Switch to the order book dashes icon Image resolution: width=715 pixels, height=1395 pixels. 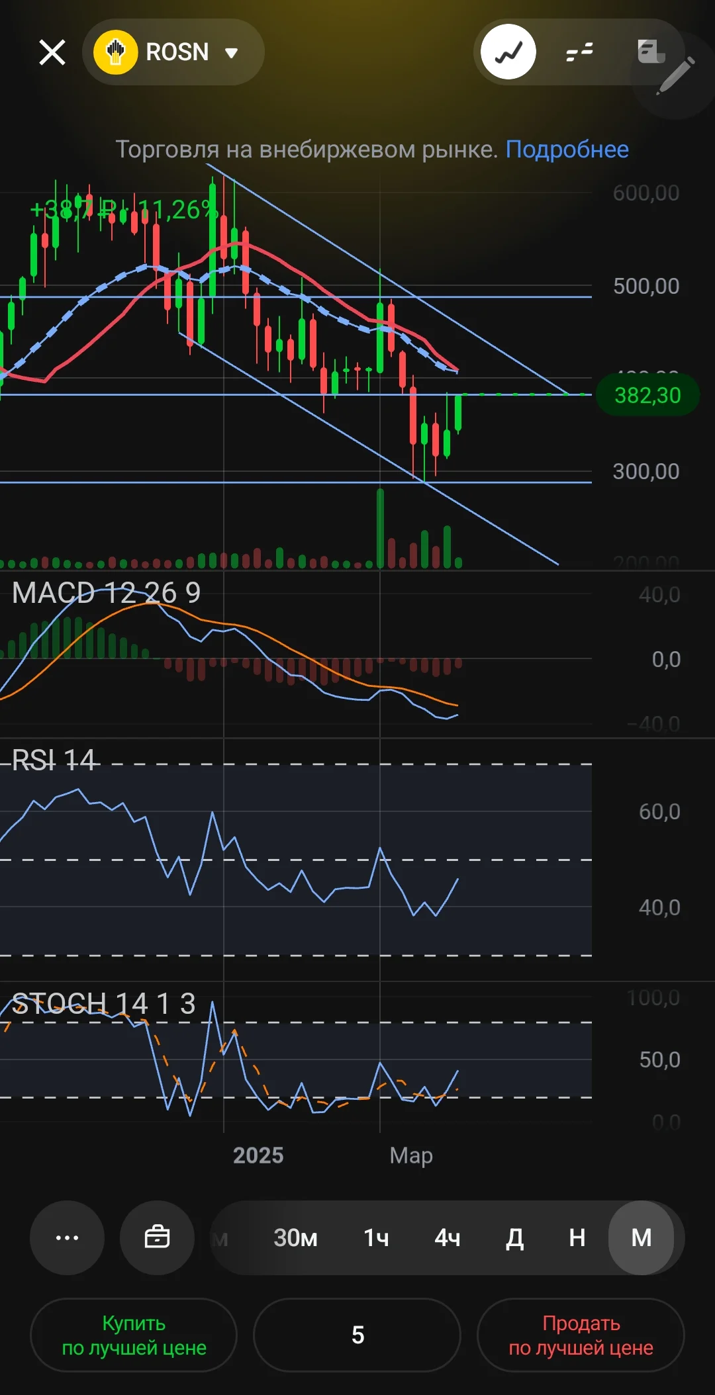pyautogui.click(x=580, y=52)
